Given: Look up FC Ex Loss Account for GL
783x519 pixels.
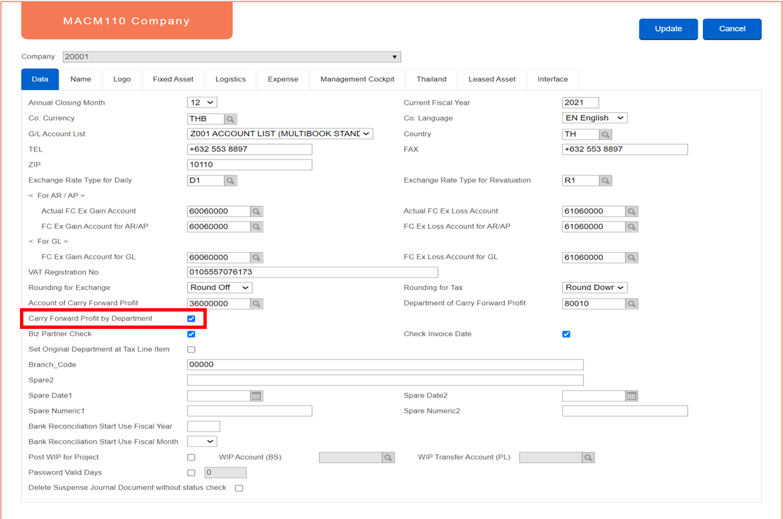Looking at the screenshot, I should coord(631,257).
